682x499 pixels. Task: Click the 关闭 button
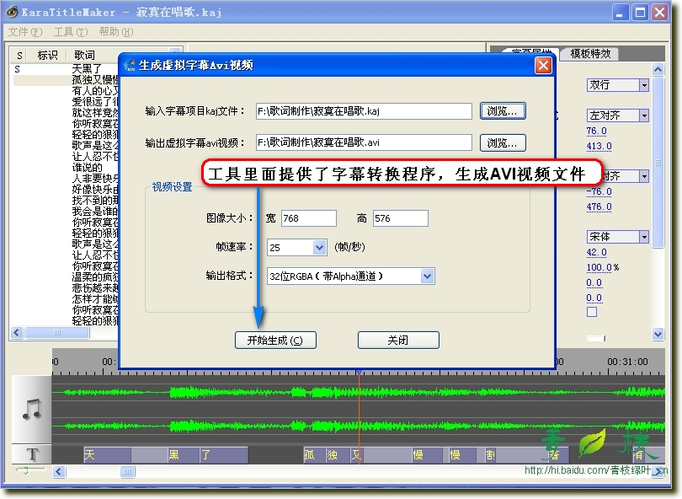coord(398,340)
